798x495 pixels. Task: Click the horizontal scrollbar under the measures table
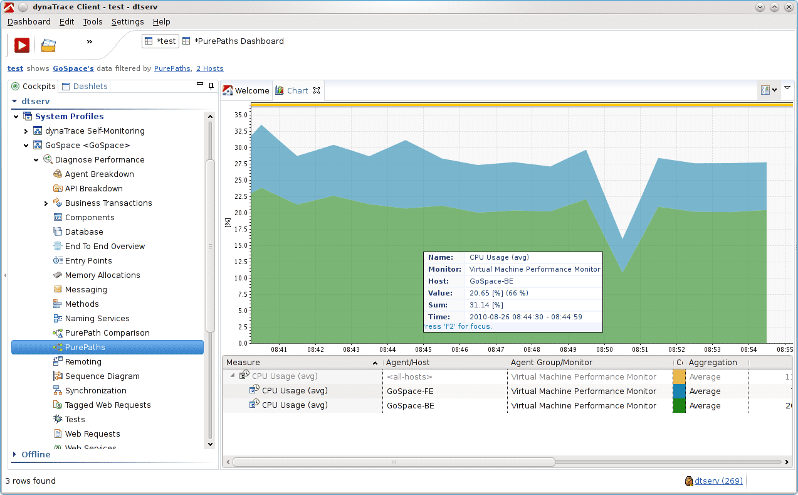click(394, 462)
